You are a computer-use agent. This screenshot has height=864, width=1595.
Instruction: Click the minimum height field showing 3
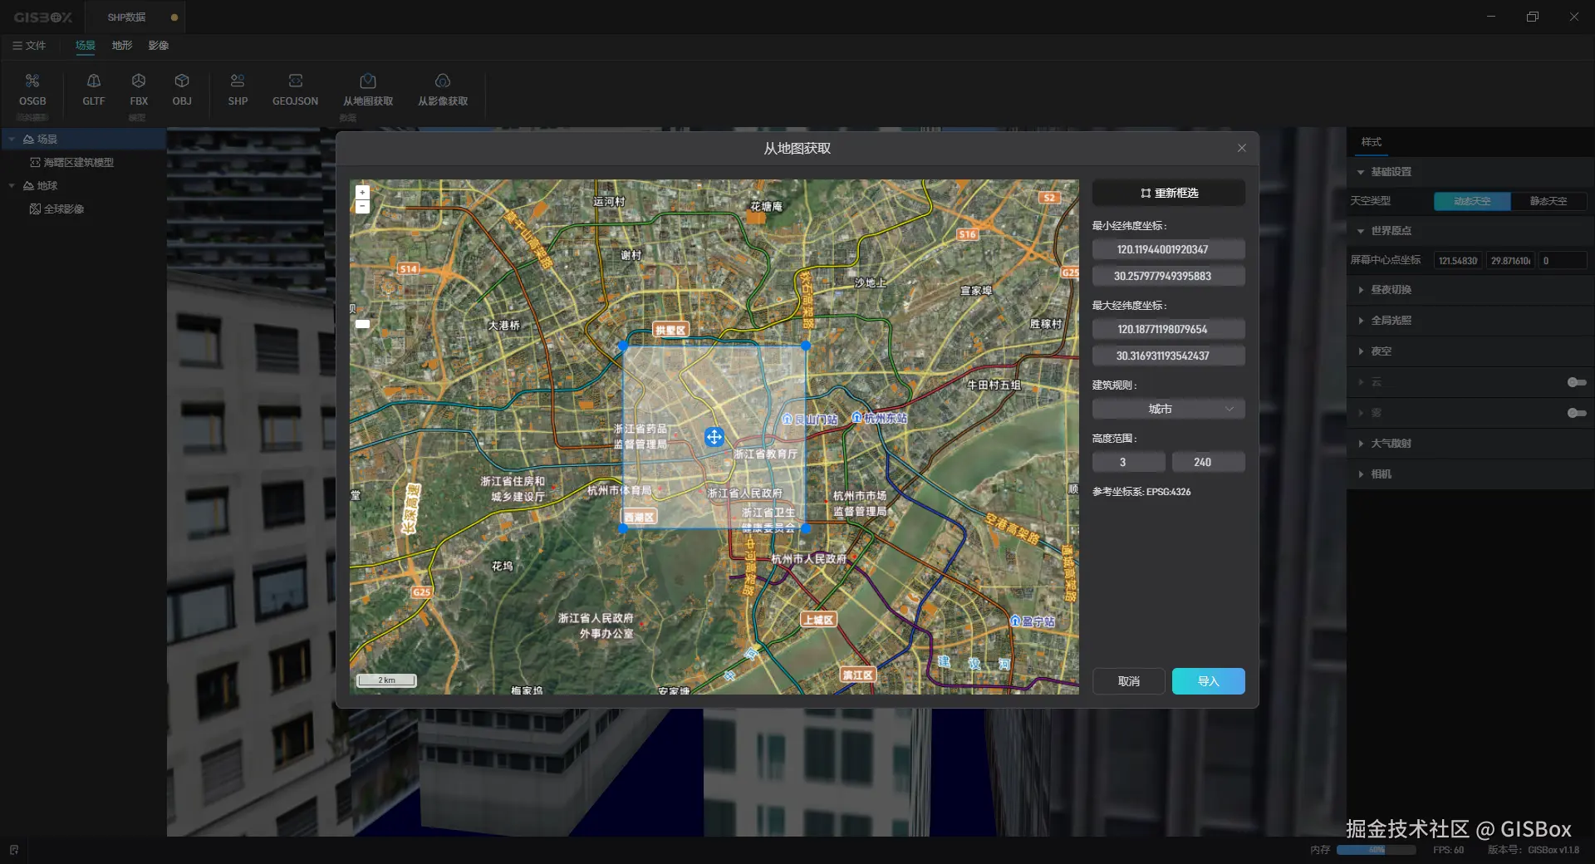pos(1128,462)
